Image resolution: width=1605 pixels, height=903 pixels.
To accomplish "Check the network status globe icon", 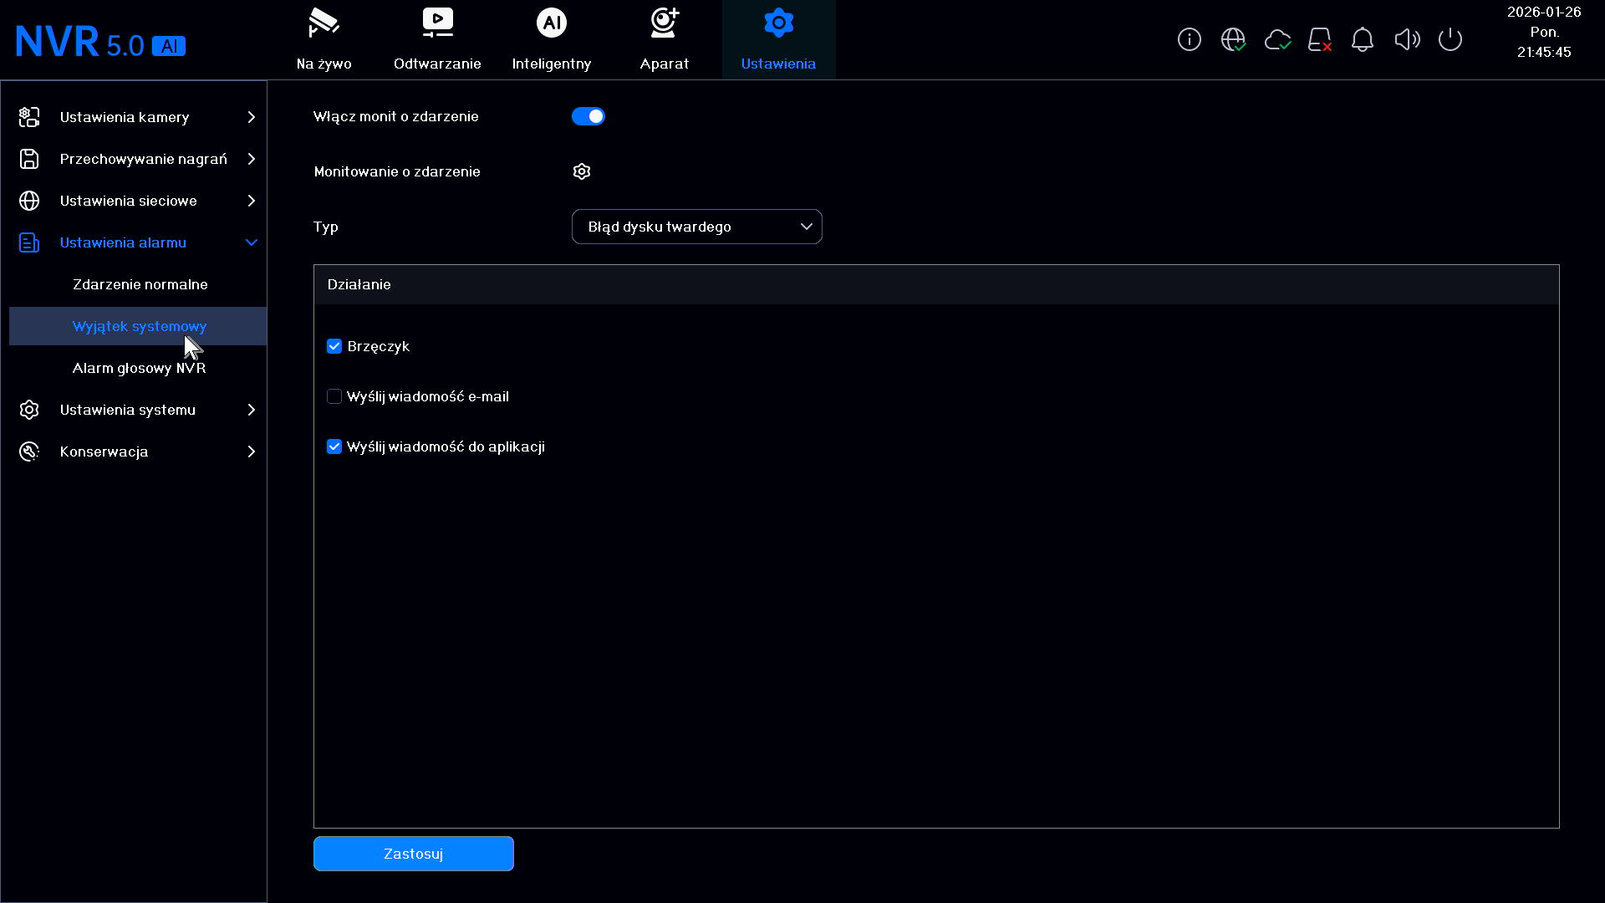I will click(x=1233, y=39).
